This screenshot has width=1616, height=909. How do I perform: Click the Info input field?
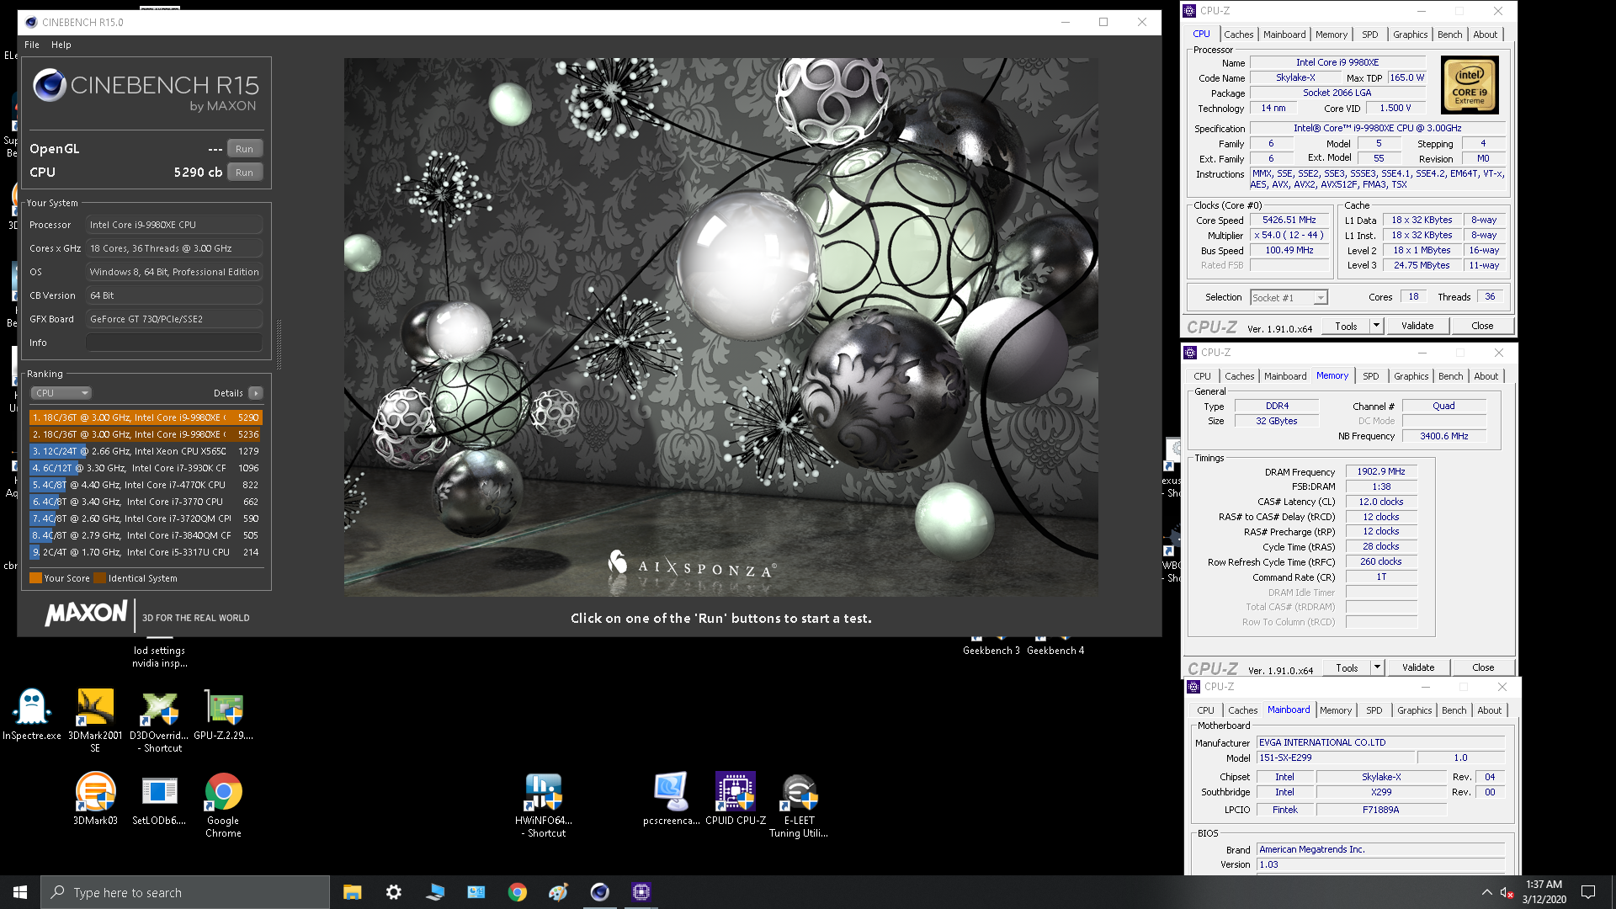[x=174, y=343]
